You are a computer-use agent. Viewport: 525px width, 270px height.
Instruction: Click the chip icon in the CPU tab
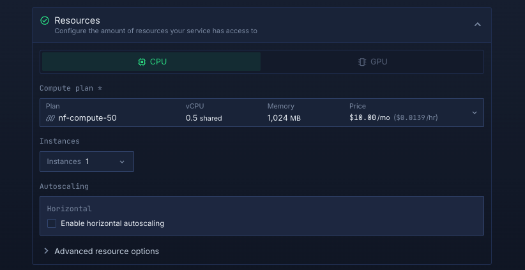coord(142,62)
